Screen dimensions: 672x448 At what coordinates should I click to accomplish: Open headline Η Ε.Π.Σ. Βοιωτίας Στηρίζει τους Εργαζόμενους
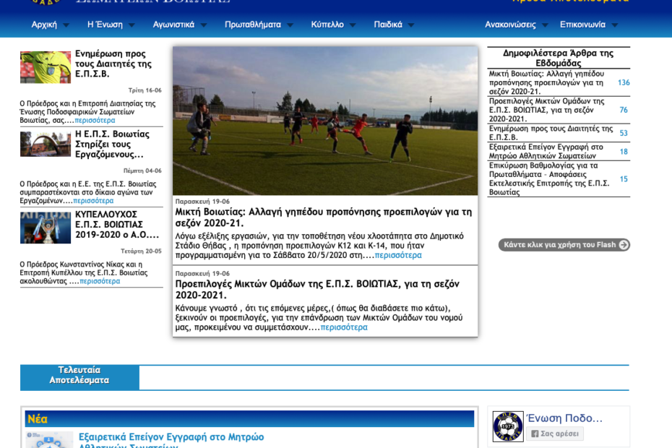tap(112, 144)
